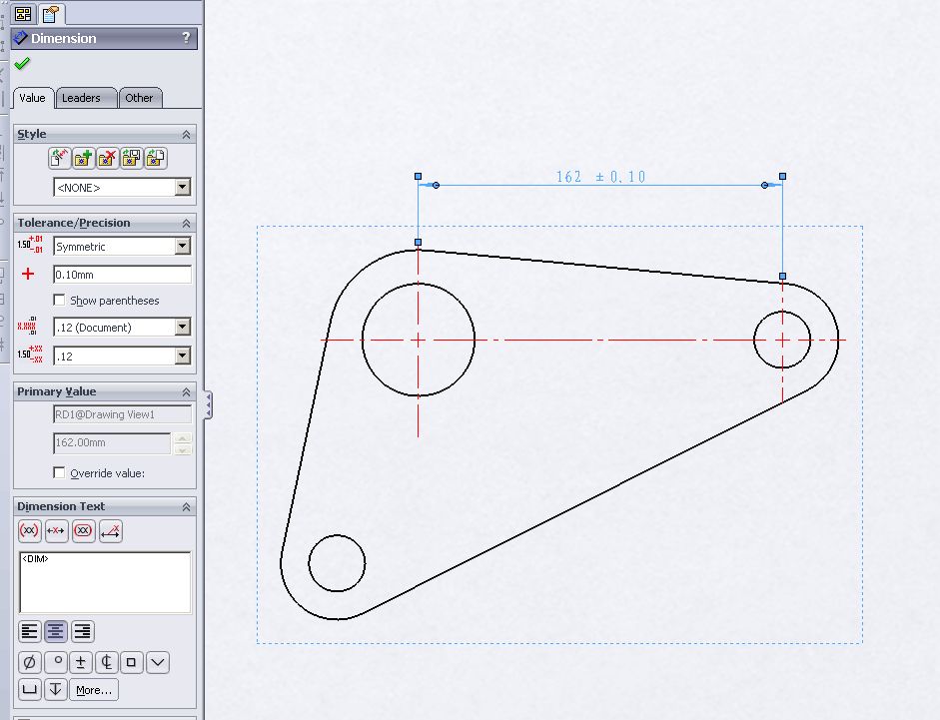The width and height of the screenshot is (940, 720).
Task: Open the <NONE> style dropdown
Action: (183, 187)
